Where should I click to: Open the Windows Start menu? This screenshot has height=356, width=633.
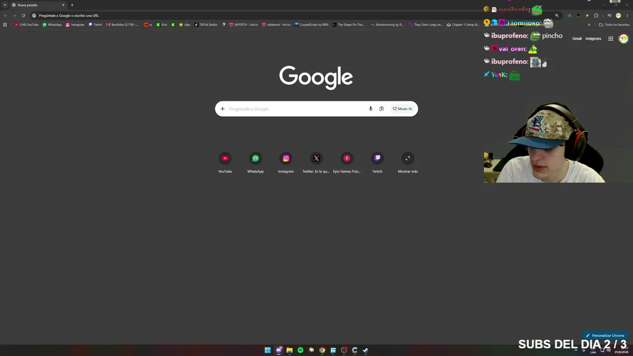(268, 350)
